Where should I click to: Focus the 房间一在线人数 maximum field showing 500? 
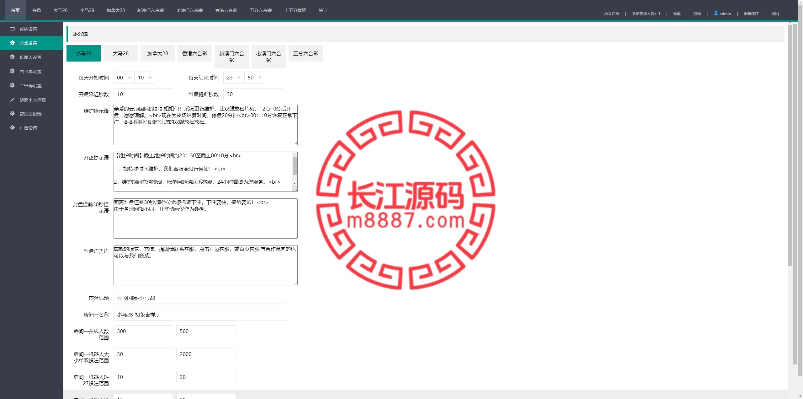[x=206, y=331]
